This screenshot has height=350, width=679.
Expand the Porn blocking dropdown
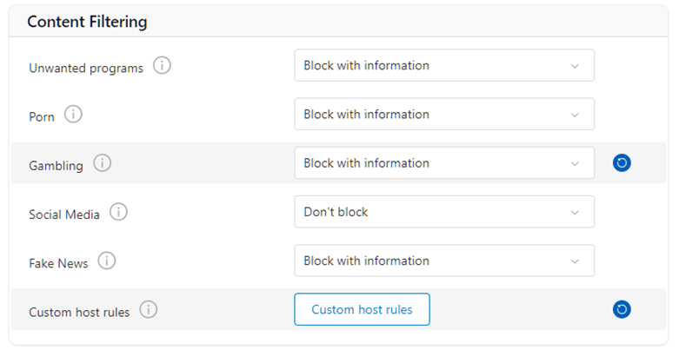click(x=444, y=115)
